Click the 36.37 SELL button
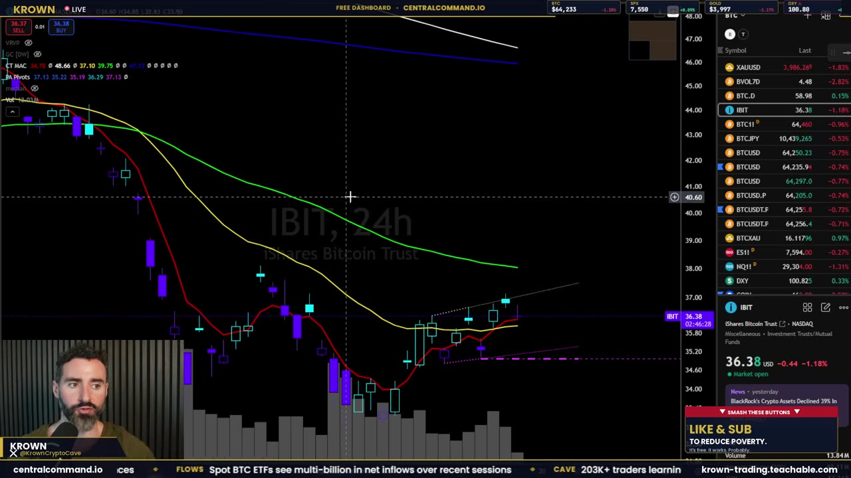Image resolution: width=851 pixels, height=478 pixels. (x=19, y=27)
